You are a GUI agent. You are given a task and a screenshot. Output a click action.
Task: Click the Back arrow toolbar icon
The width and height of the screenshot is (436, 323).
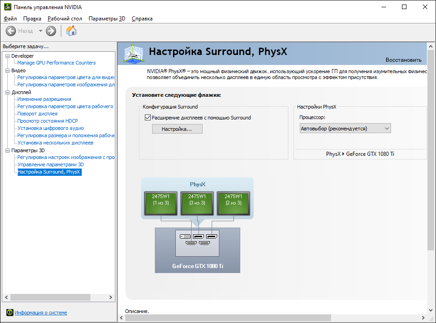11,31
